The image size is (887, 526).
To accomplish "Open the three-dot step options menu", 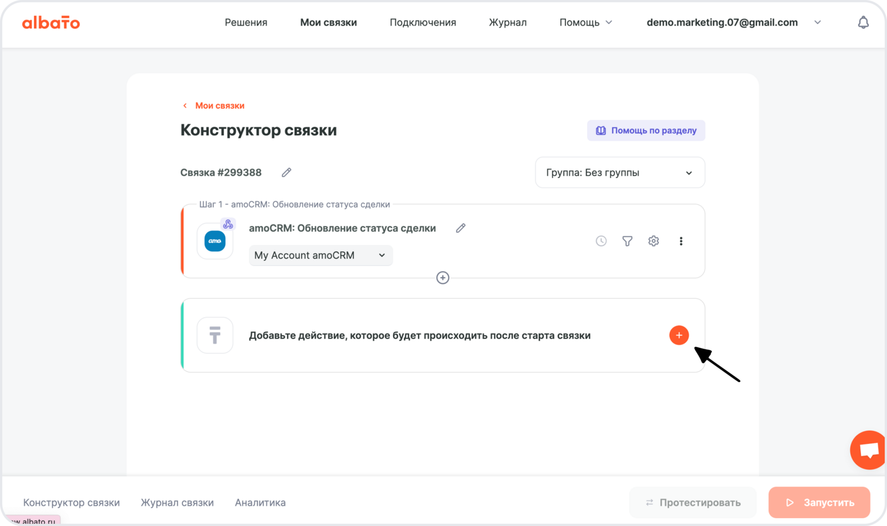I will point(681,241).
